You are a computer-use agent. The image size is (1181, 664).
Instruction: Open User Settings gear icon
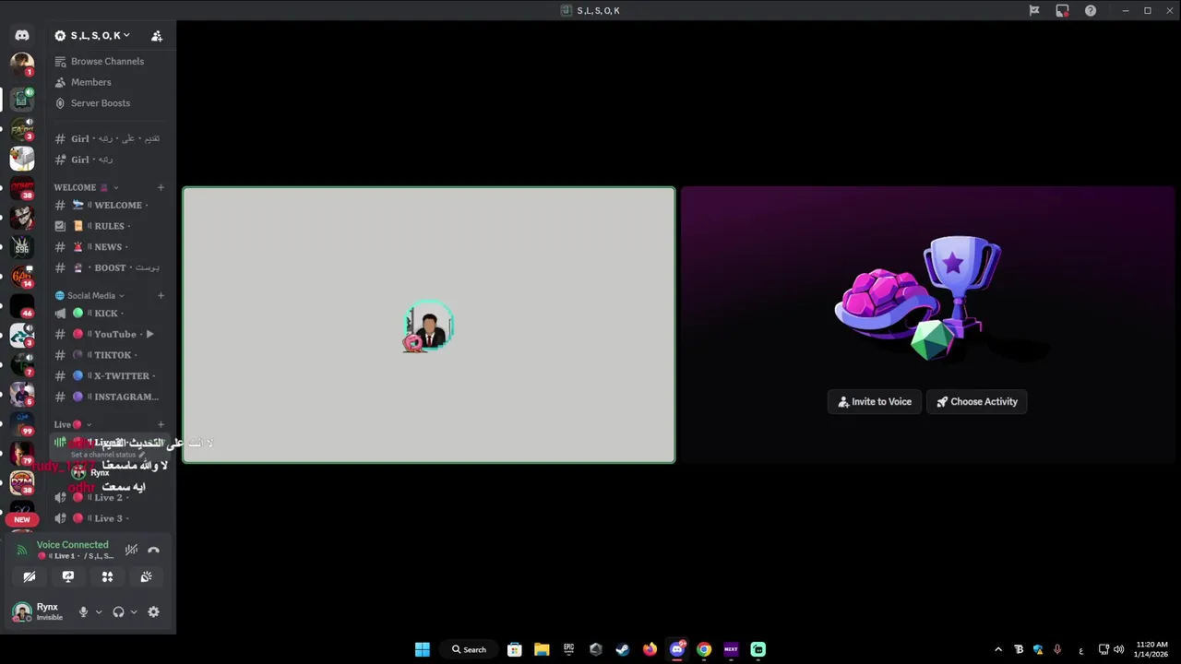click(153, 611)
